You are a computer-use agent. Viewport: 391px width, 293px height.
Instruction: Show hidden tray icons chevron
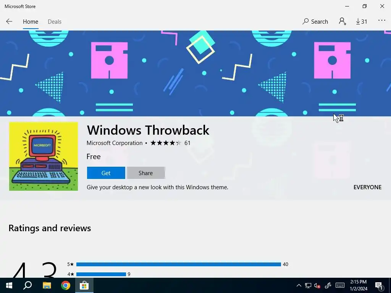[299, 285]
